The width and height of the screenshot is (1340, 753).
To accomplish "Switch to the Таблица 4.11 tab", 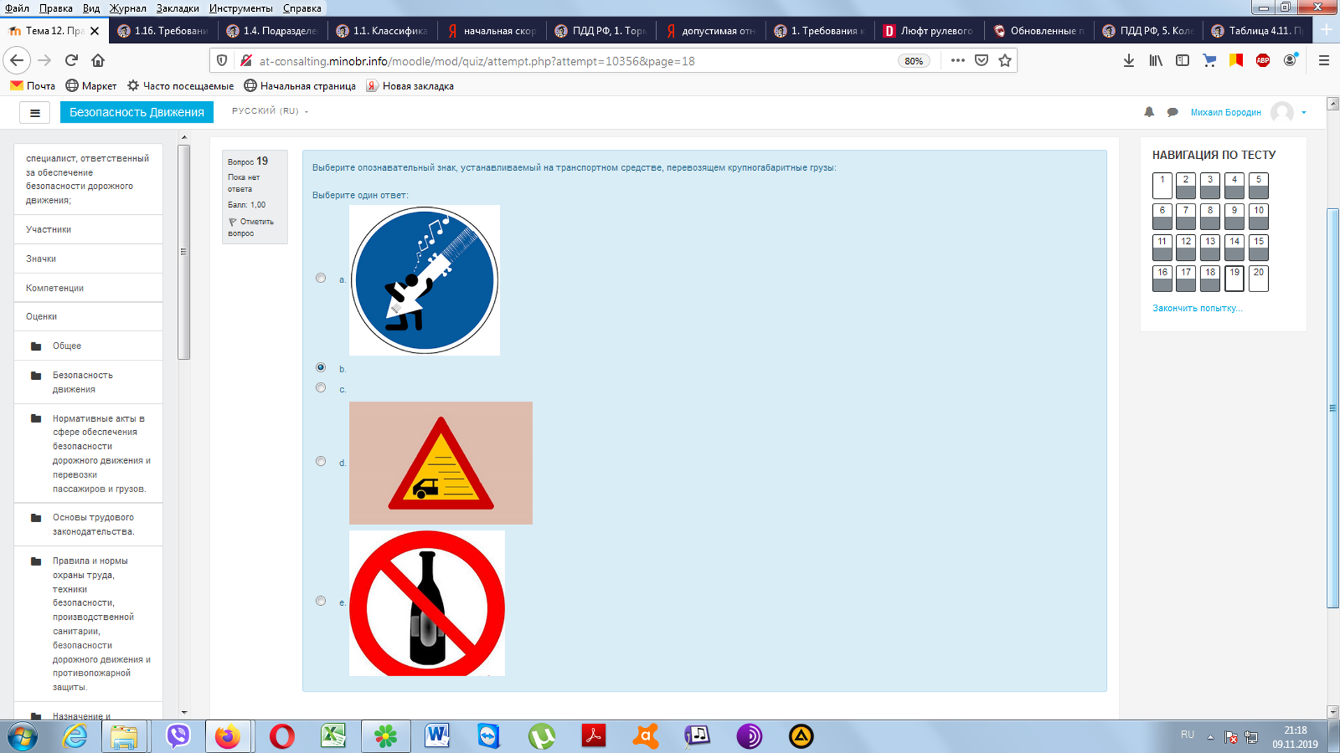I will pyautogui.click(x=1258, y=31).
